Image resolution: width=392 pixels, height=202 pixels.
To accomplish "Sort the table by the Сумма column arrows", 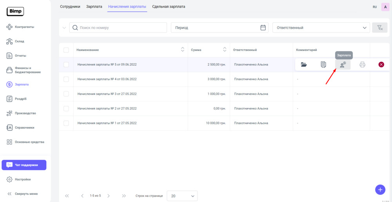I will pos(225,50).
